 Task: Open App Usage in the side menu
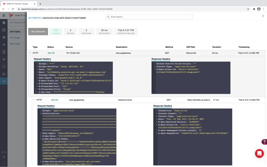click(x=15, y=44)
